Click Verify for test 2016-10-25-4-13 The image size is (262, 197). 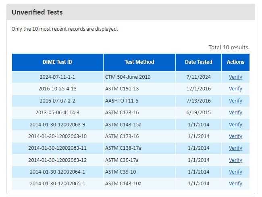pyautogui.click(x=235, y=89)
